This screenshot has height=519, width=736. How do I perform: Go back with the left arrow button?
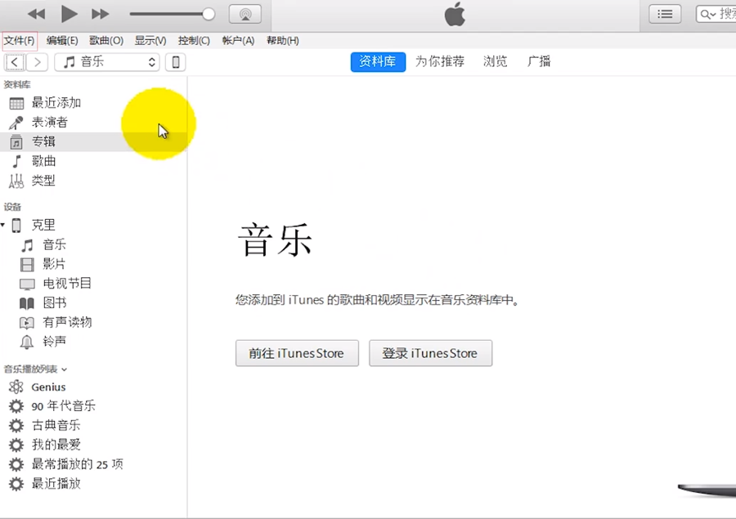15,62
